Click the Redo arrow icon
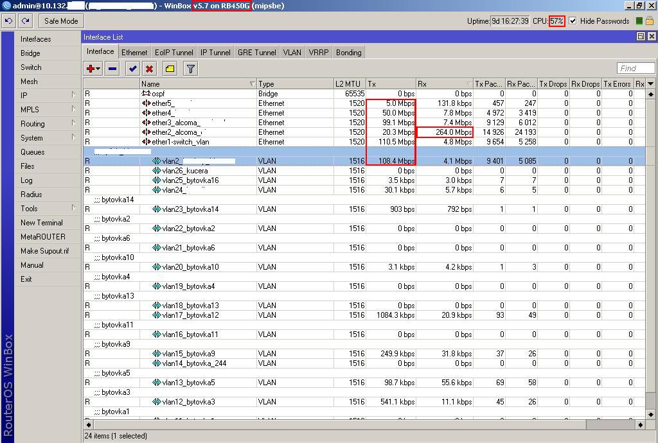The width and height of the screenshot is (658, 443). point(26,21)
